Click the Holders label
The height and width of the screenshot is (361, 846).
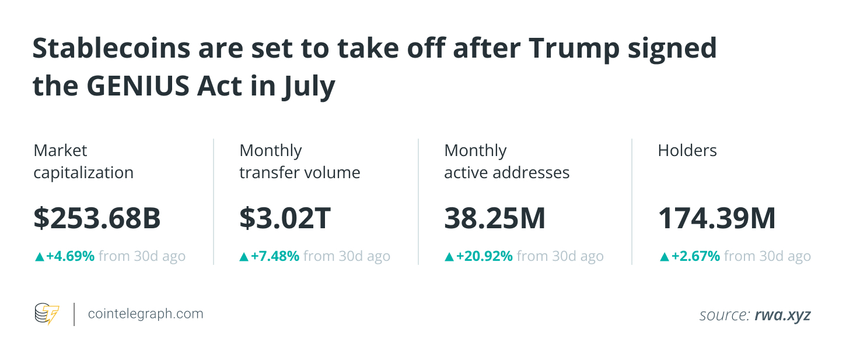pos(687,151)
